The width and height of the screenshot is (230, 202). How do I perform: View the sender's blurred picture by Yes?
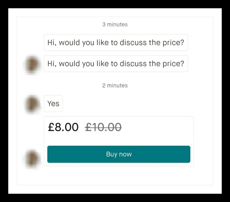click(x=32, y=104)
